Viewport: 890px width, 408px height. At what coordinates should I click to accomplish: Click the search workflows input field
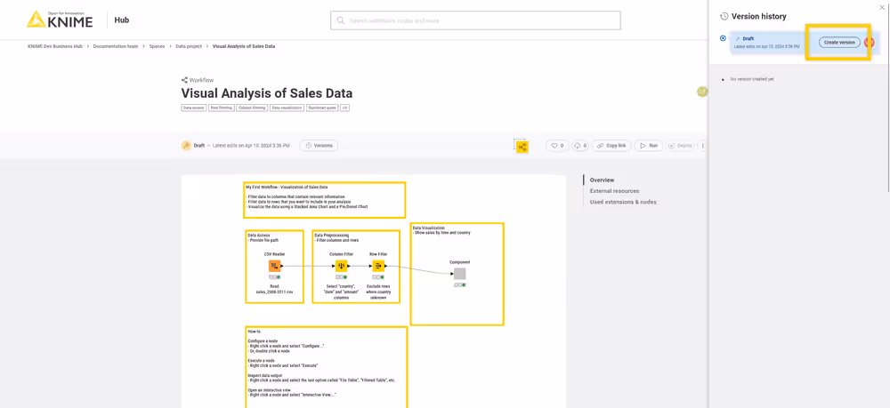481,20
